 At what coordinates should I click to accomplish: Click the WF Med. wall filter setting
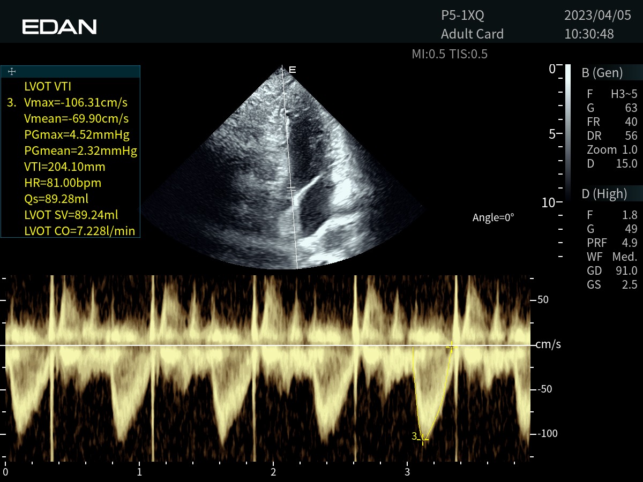coord(612,257)
